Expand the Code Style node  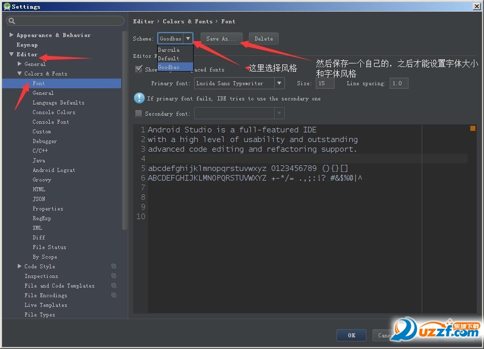tap(19, 266)
